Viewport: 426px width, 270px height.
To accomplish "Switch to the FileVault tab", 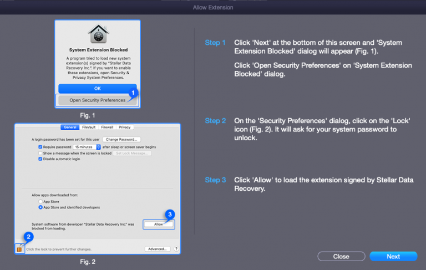I will click(x=89, y=127).
